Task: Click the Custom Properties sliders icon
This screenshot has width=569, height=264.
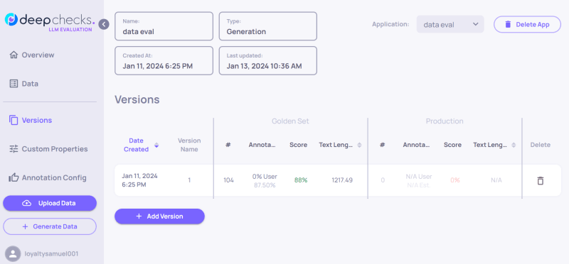Action: tap(14, 149)
